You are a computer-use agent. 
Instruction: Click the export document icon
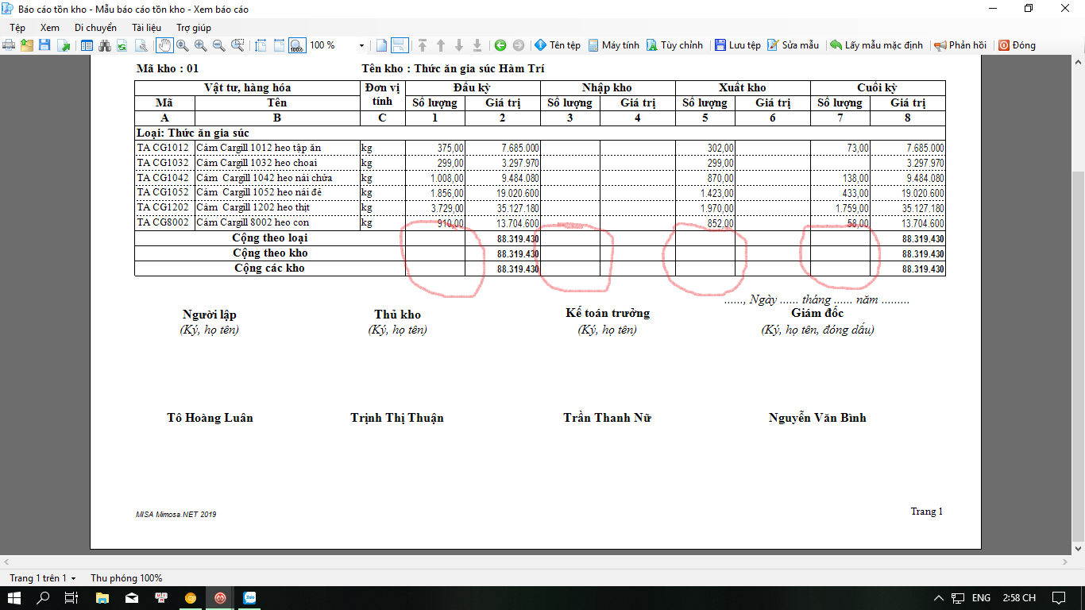64,45
